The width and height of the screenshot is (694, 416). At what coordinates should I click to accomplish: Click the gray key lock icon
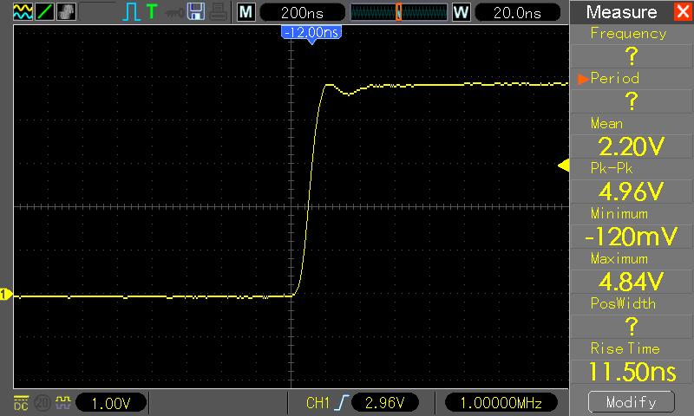(174, 13)
